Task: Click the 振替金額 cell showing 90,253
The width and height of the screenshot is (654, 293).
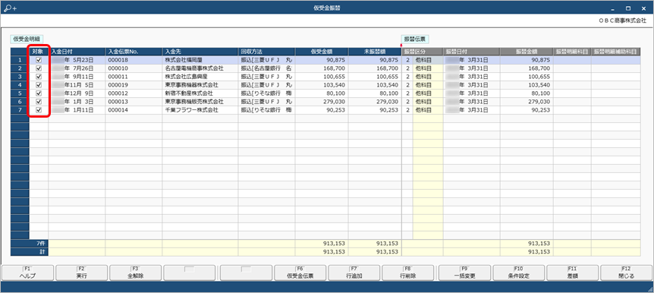Action: coord(527,110)
